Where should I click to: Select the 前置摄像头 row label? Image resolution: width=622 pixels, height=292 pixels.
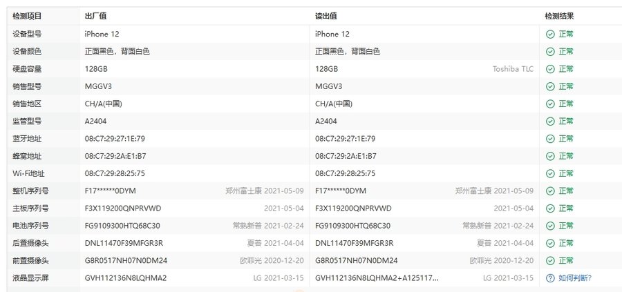pyautogui.click(x=30, y=261)
